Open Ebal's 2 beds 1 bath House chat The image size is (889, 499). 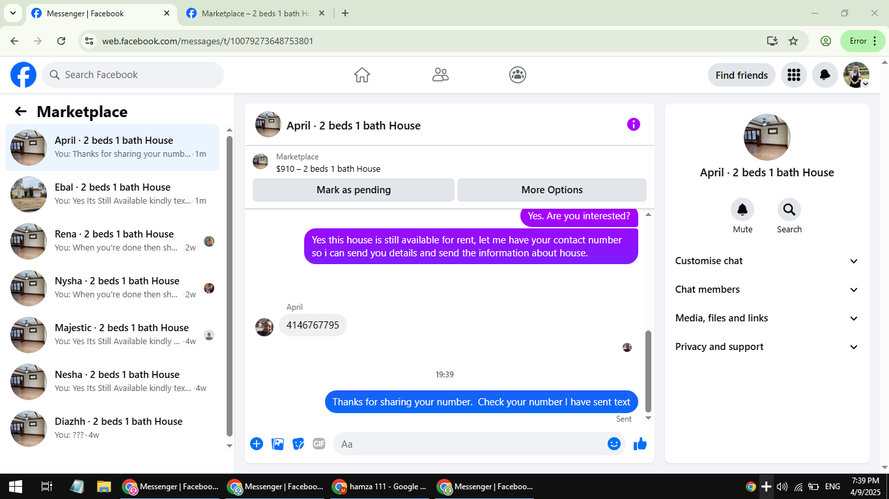[x=113, y=195]
